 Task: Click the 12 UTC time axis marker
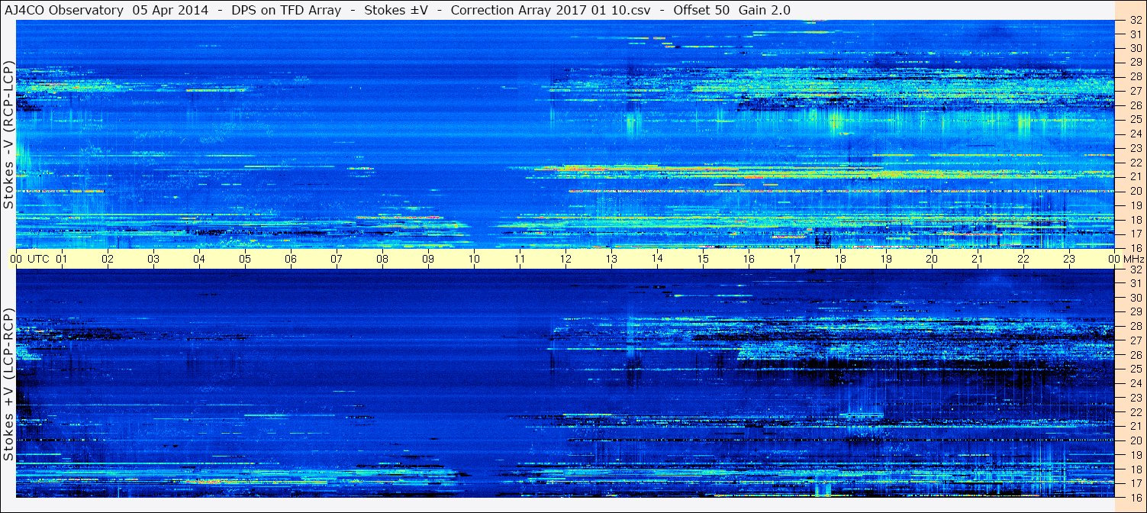point(565,259)
